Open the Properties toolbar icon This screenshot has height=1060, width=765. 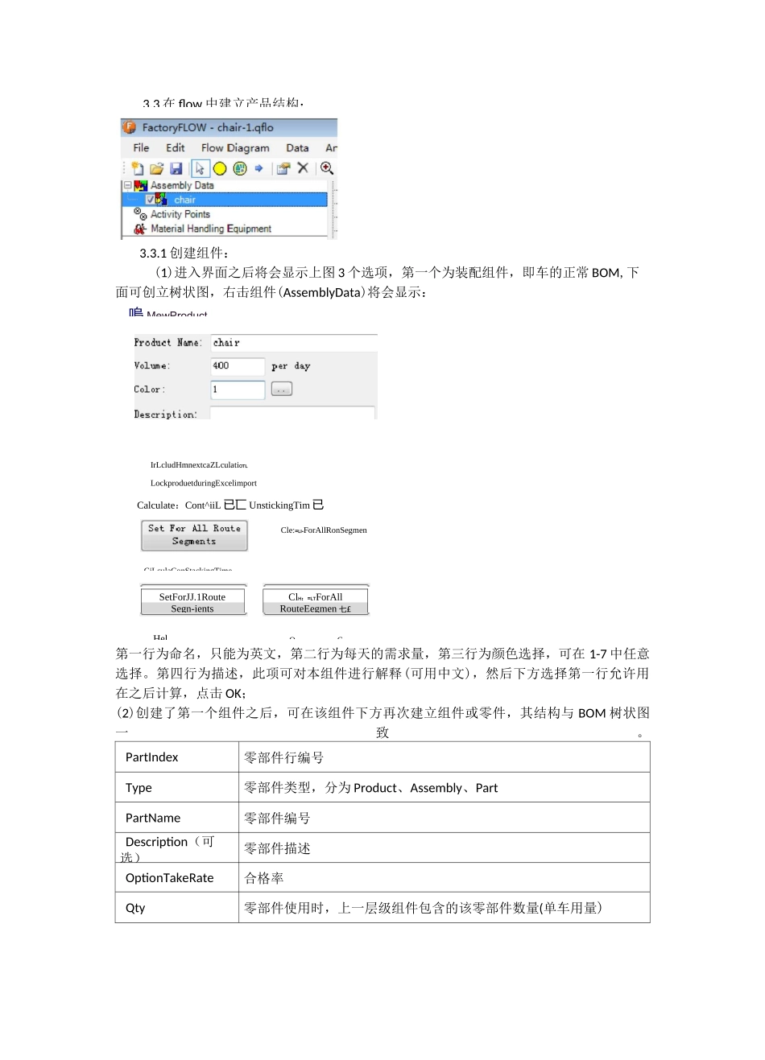283,168
